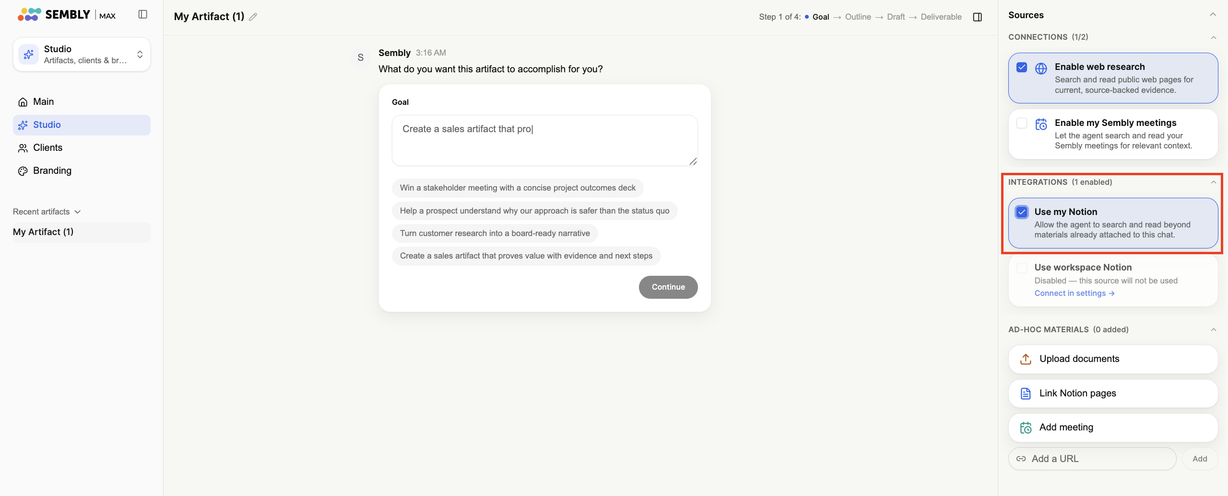Open Connect in settings link
Viewport: 1228px width, 496px height.
(x=1074, y=293)
